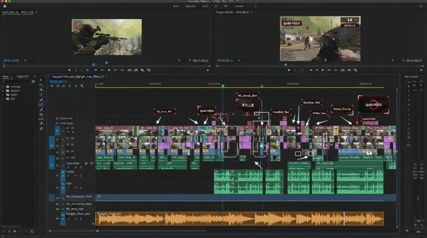Image resolution: width=427 pixels, height=238 pixels.
Task: Switch to the Ripple Edit workspace tab
Action: (191, 6)
